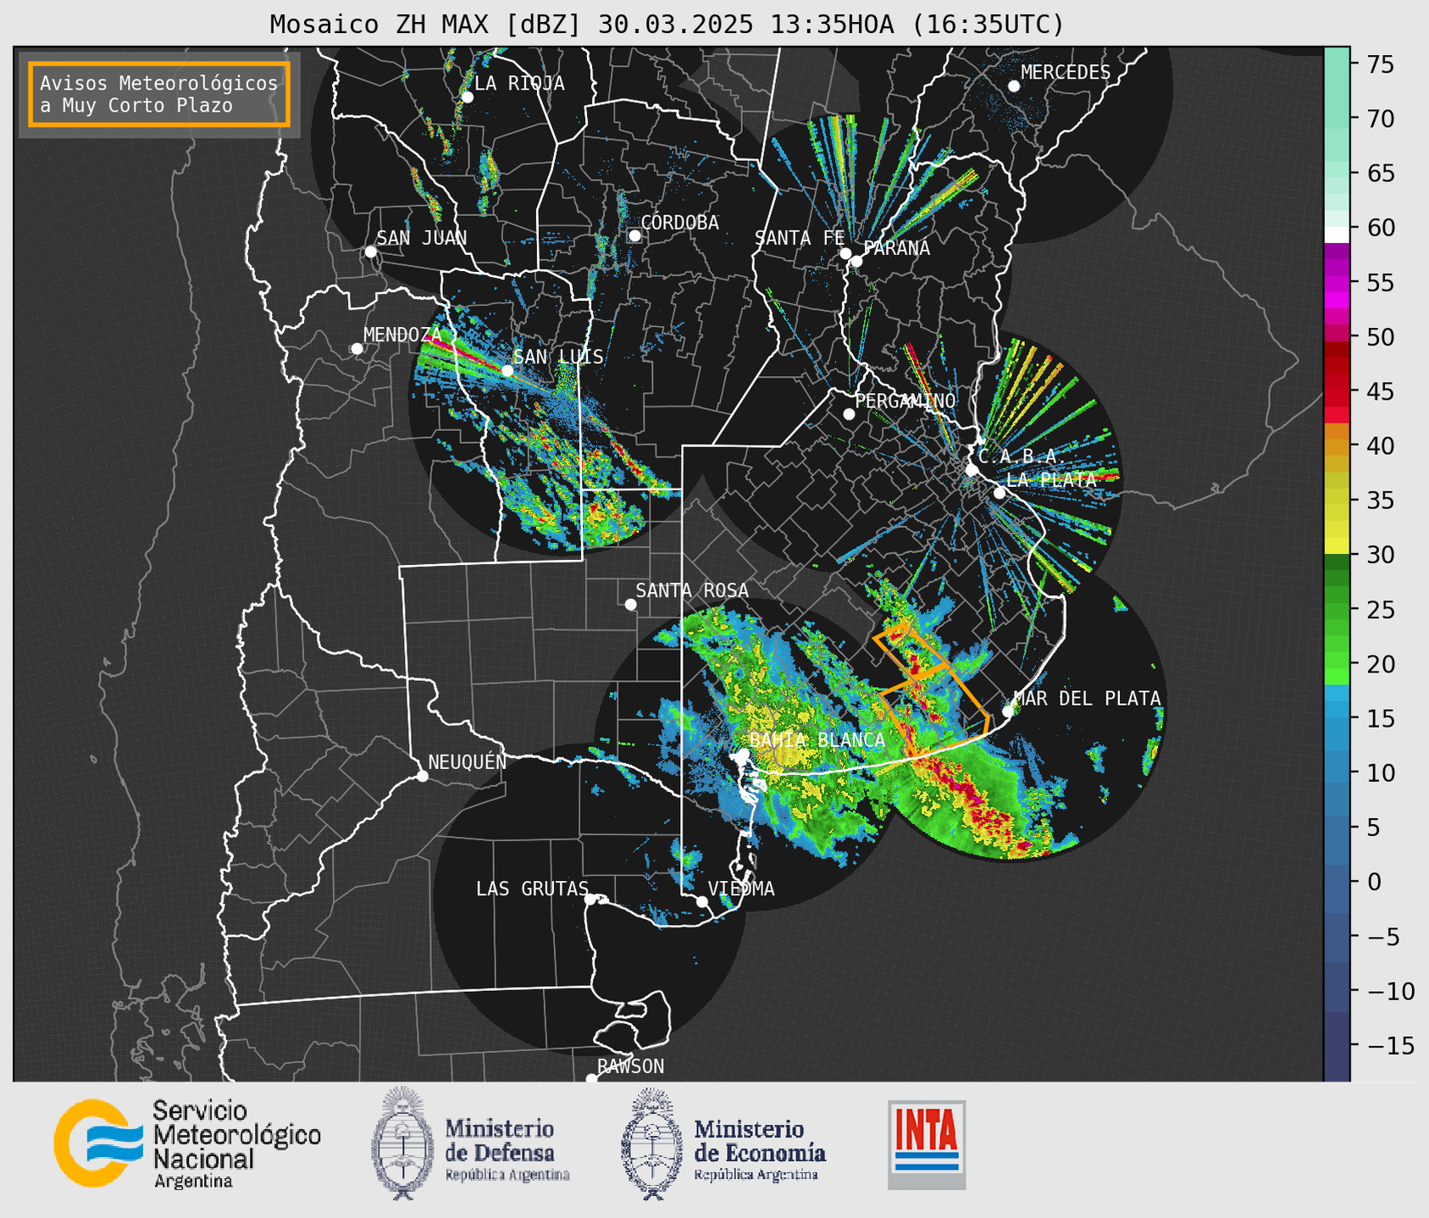Click the SANTA ROSA label text
1429x1218 pixels.
point(692,590)
